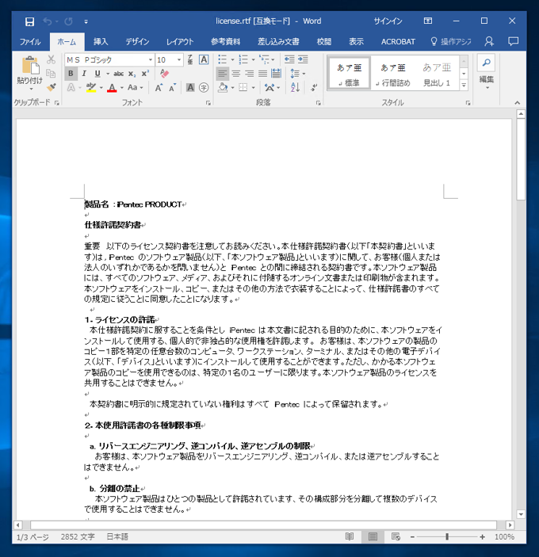Click サインイン in title bar
The height and width of the screenshot is (557, 539).
point(388,21)
